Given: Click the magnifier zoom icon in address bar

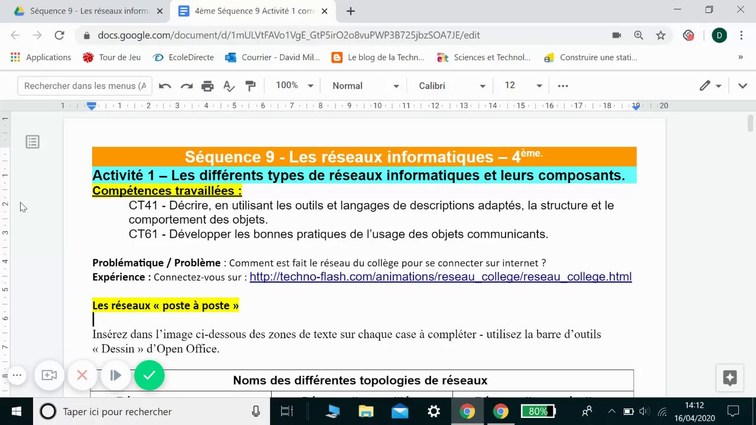Looking at the screenshot, I should pyautogui.click(x=638, y=35).
